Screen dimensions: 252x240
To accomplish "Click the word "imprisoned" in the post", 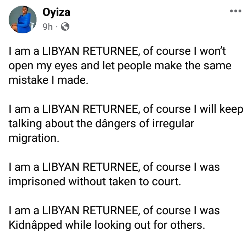I will (x=37, y=181).
